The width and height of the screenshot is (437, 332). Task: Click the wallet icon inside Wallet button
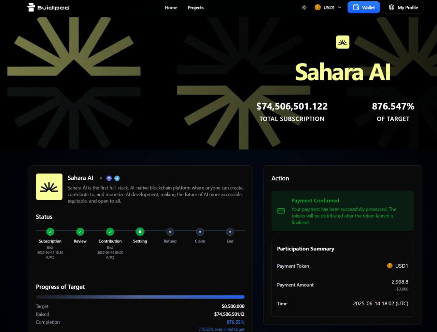(356, 8)
